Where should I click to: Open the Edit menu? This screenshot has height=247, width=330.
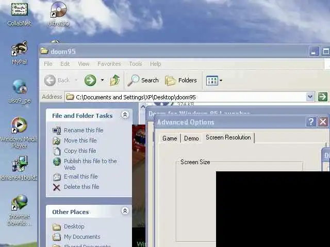65,64
